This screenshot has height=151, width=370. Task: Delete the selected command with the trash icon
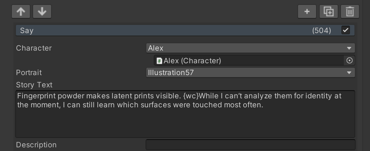click(350, 11)
